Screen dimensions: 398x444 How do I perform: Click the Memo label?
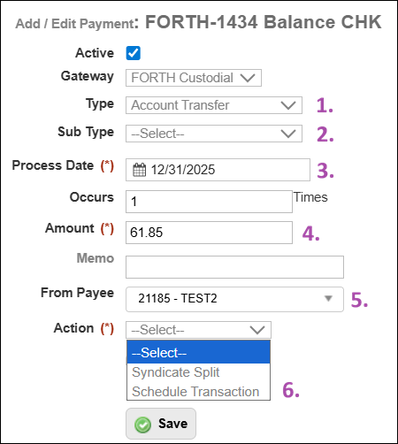96,258
